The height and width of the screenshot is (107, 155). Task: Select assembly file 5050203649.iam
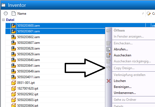(x=29, y=71)
